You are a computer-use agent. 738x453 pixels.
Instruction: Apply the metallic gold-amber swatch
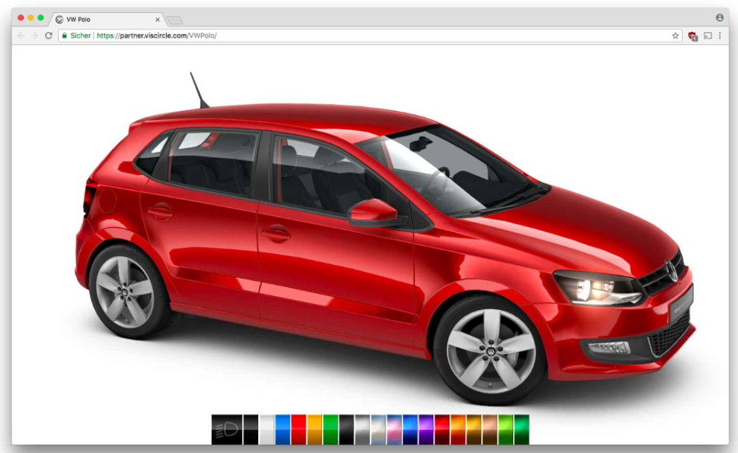[474, 429]
